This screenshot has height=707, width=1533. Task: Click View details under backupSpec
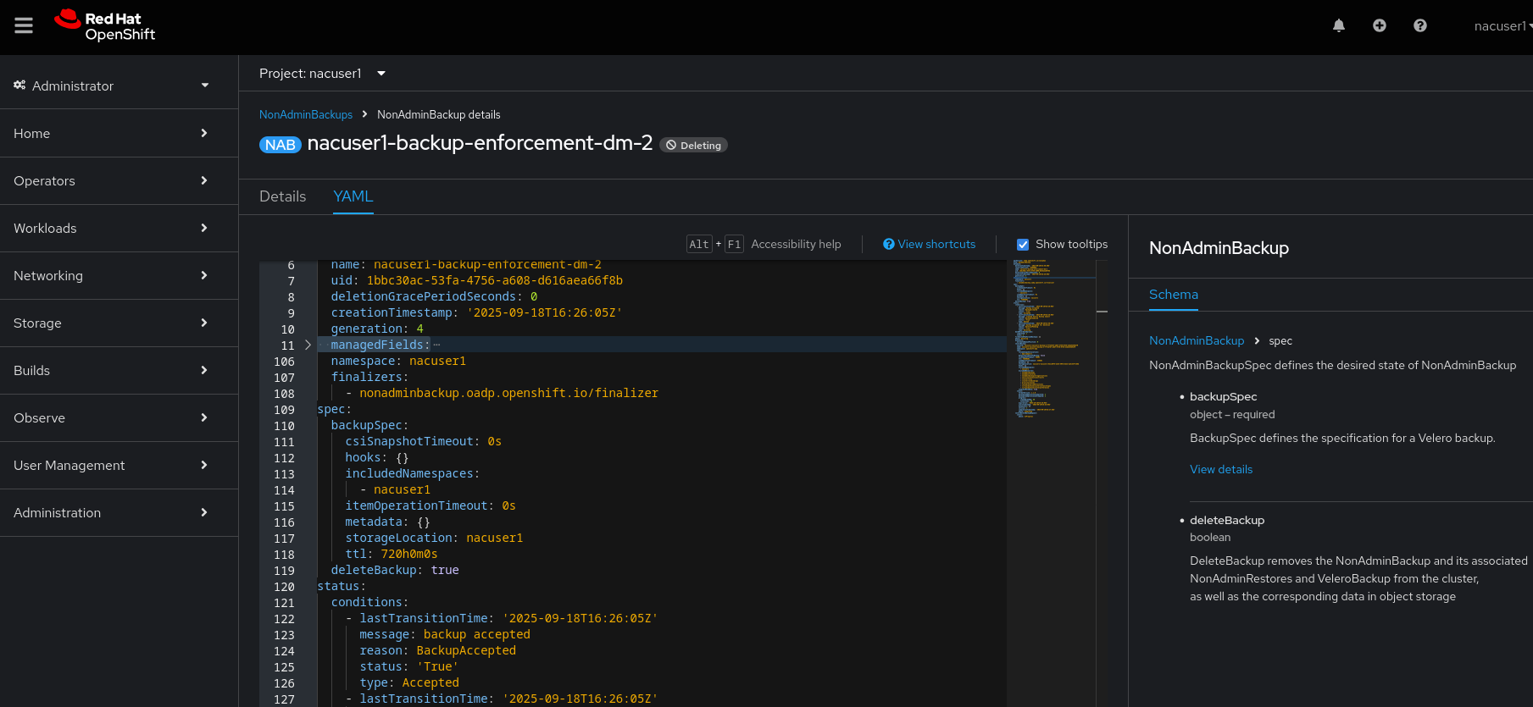tap(1220, 470)
